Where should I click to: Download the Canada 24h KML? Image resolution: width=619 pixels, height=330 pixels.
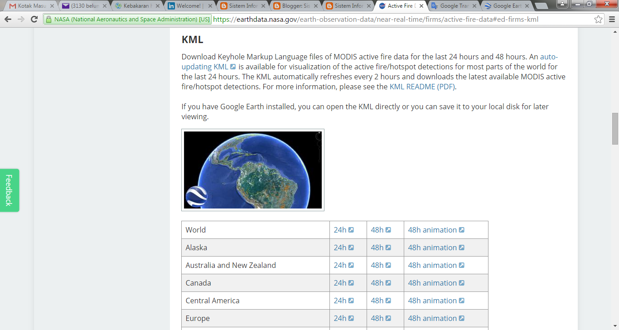coord(343,283)
